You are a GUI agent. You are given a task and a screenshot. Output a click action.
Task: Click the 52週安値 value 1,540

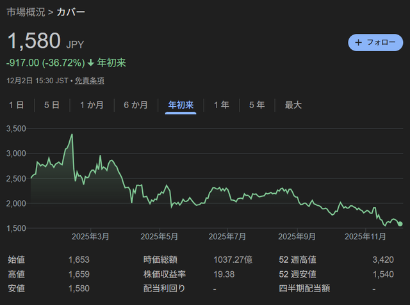383,274
